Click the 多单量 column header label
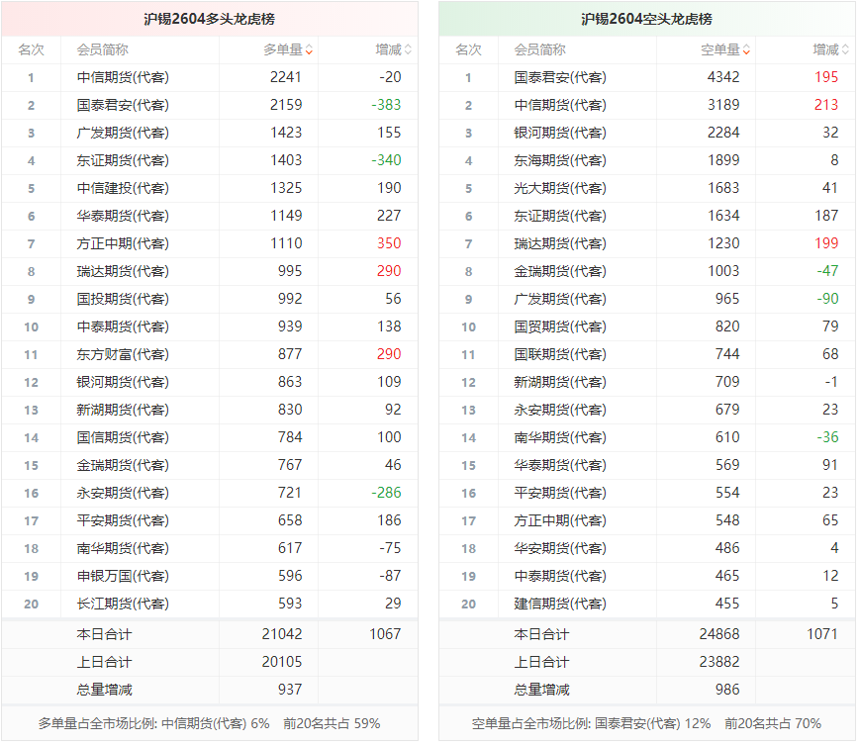 (x=283, y=49)
